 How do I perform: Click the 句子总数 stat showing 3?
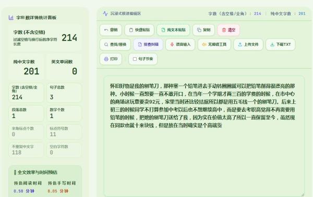click(64, 93)
